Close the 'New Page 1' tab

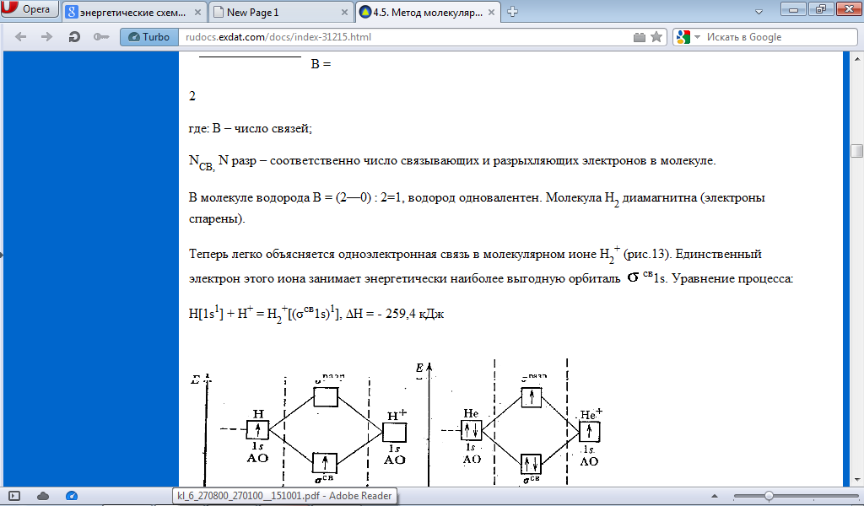[344, 12]
